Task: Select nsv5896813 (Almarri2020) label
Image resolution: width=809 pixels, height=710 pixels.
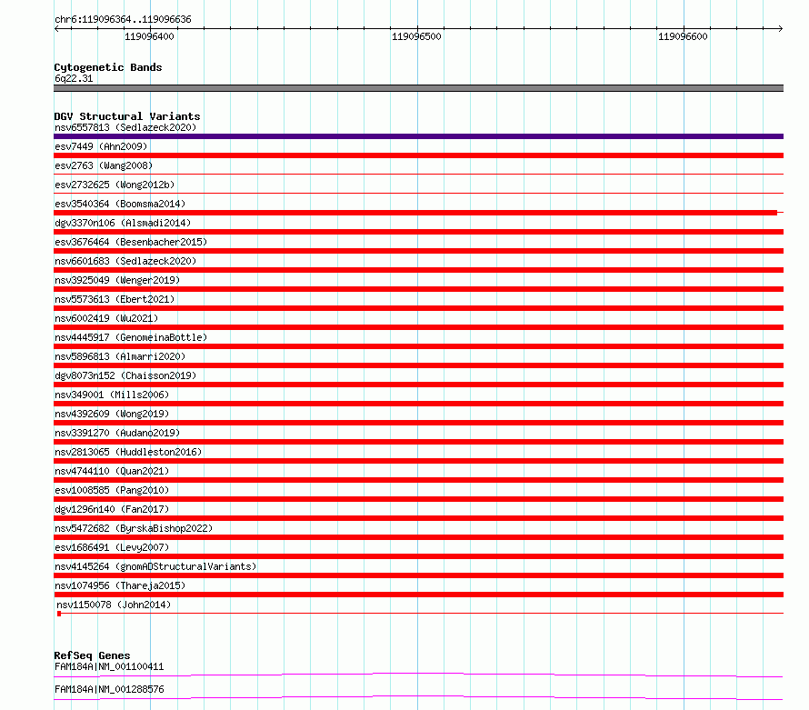Action: [x=120, y=356]
